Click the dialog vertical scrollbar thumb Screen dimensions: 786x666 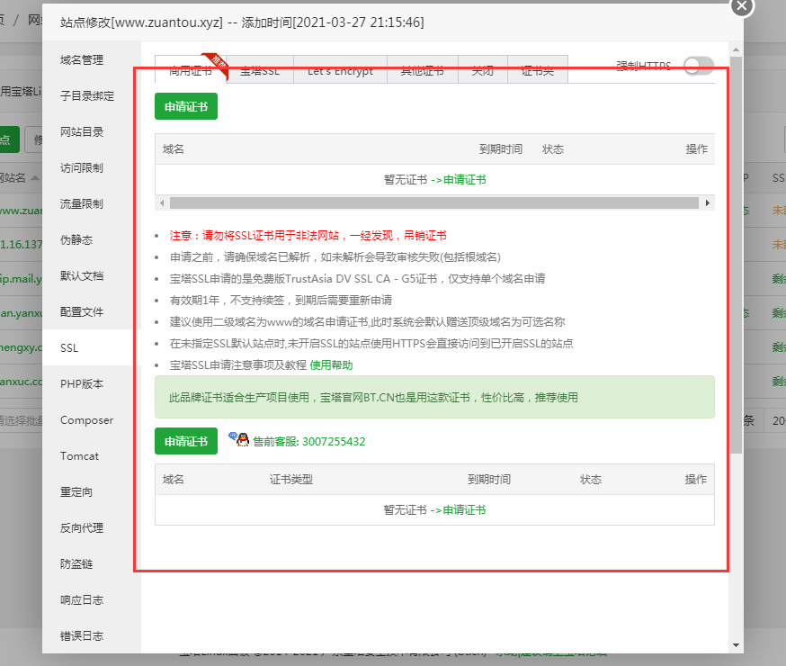tap(736, 255)
